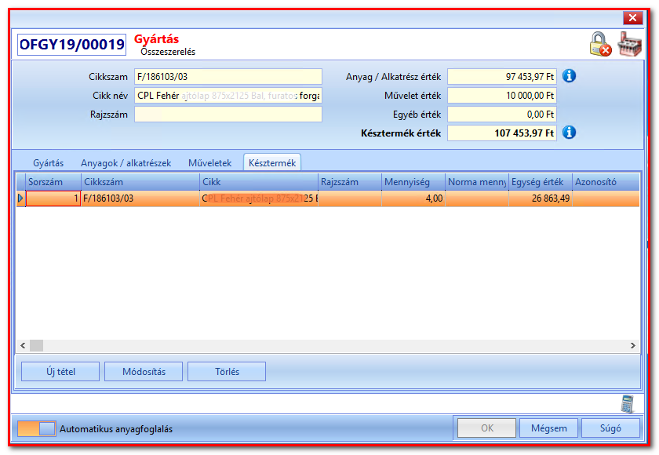Click the horizontal scrollbar thumb

coord(37,345)
